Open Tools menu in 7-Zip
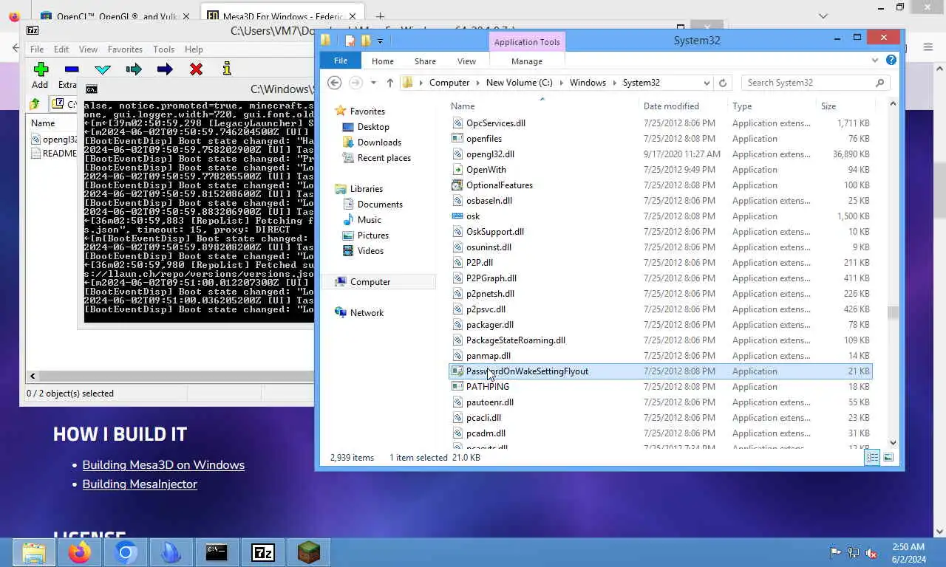Viewport: 946px width, 567px height. [163, 49]
